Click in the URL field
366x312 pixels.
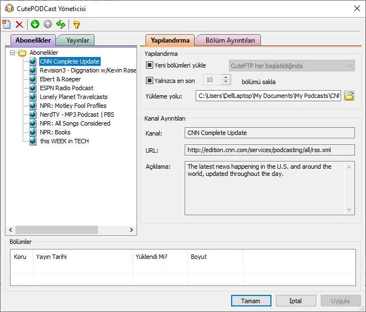point(270,150)
